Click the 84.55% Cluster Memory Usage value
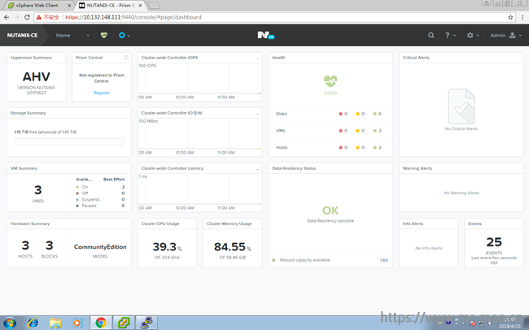The width and height of the screenshot is (529, 330). click(233, 247)
